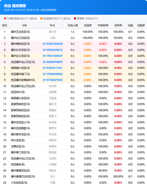Image resolution: width=147 pixels, height=184 pixels.
Task: Select team 闽侯福大优远1队
Action: tap(21, 68)
